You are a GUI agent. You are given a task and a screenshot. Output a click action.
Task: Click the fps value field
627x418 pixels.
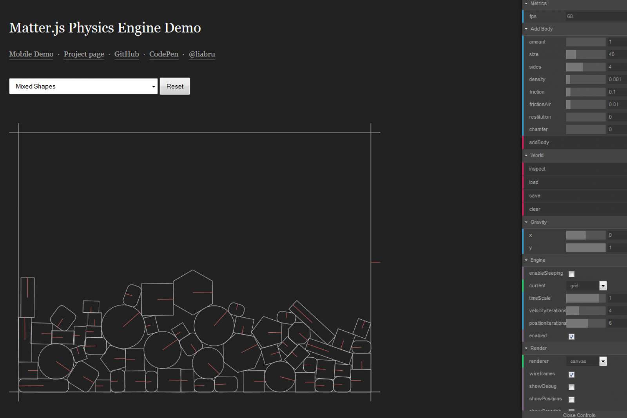596,16
